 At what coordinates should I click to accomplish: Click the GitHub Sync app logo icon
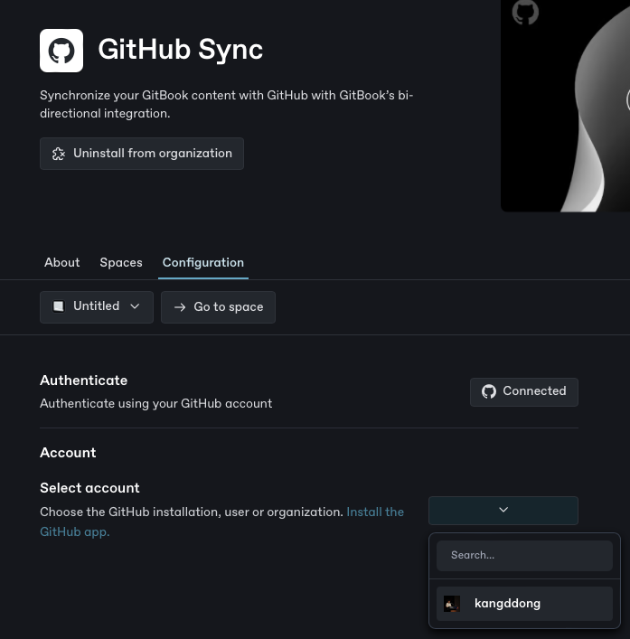(x=61, y=51)
